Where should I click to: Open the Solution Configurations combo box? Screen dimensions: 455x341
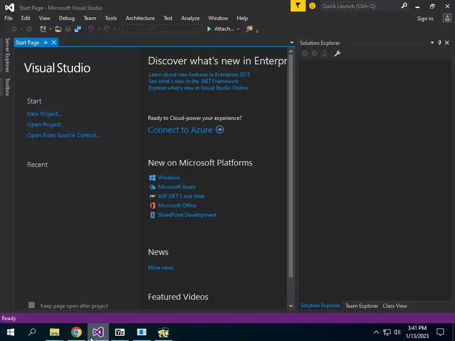click(136, 29)
